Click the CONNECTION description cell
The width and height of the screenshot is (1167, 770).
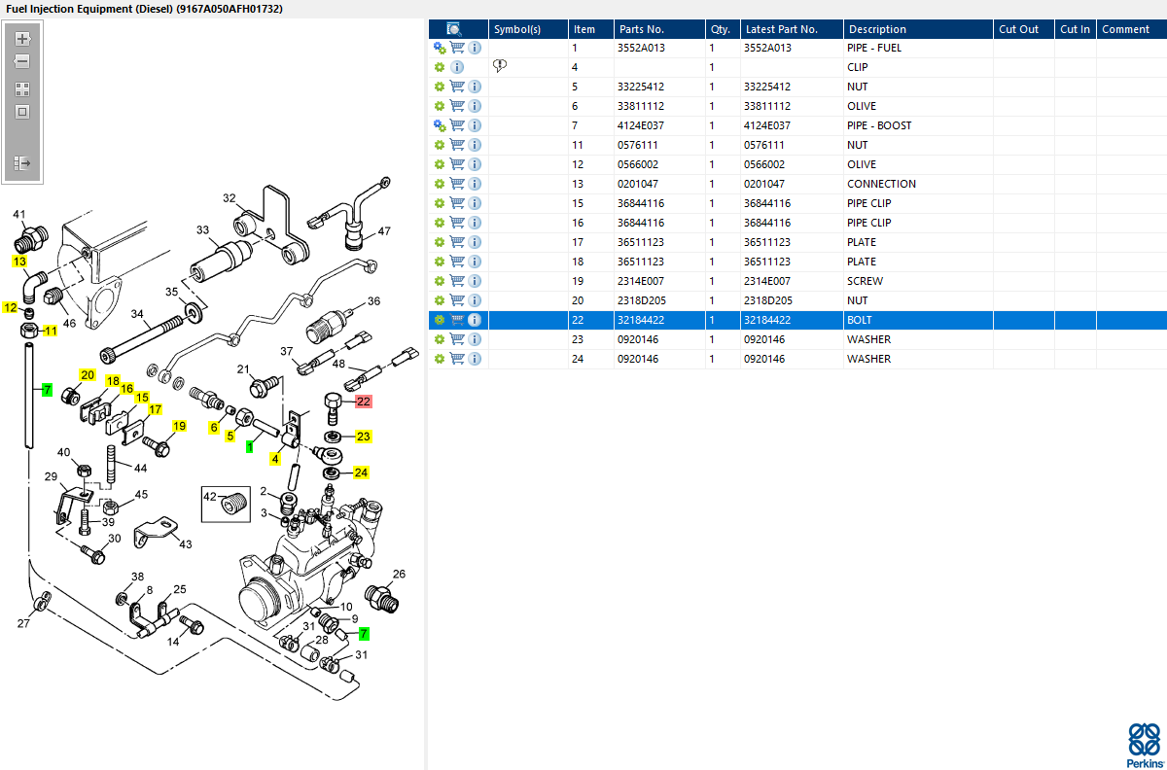coord(881,184)
